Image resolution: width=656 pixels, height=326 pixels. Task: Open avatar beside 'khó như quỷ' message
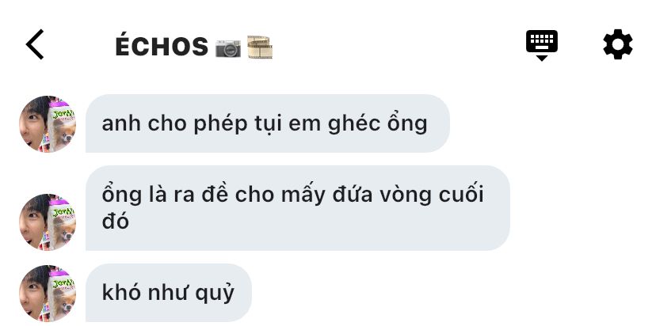48,293
